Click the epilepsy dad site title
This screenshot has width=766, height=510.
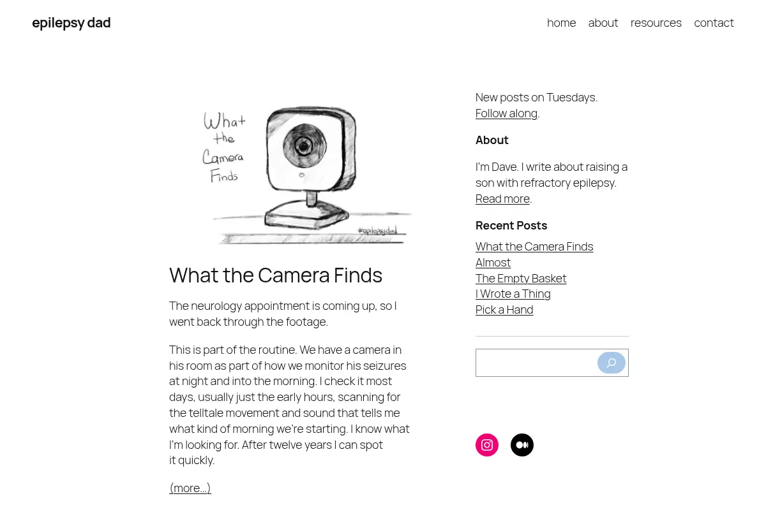pyautogui.click(x=71, y=23)
